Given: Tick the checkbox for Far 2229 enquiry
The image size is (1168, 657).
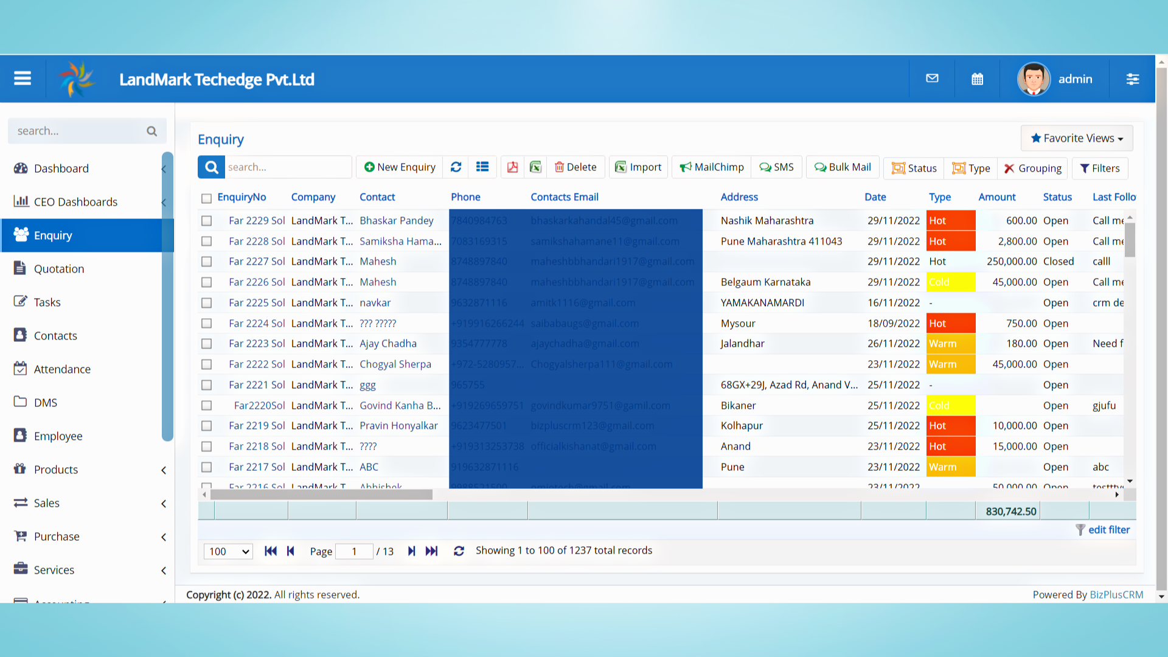Looking at the screenshot, I should tap(206, 221).
